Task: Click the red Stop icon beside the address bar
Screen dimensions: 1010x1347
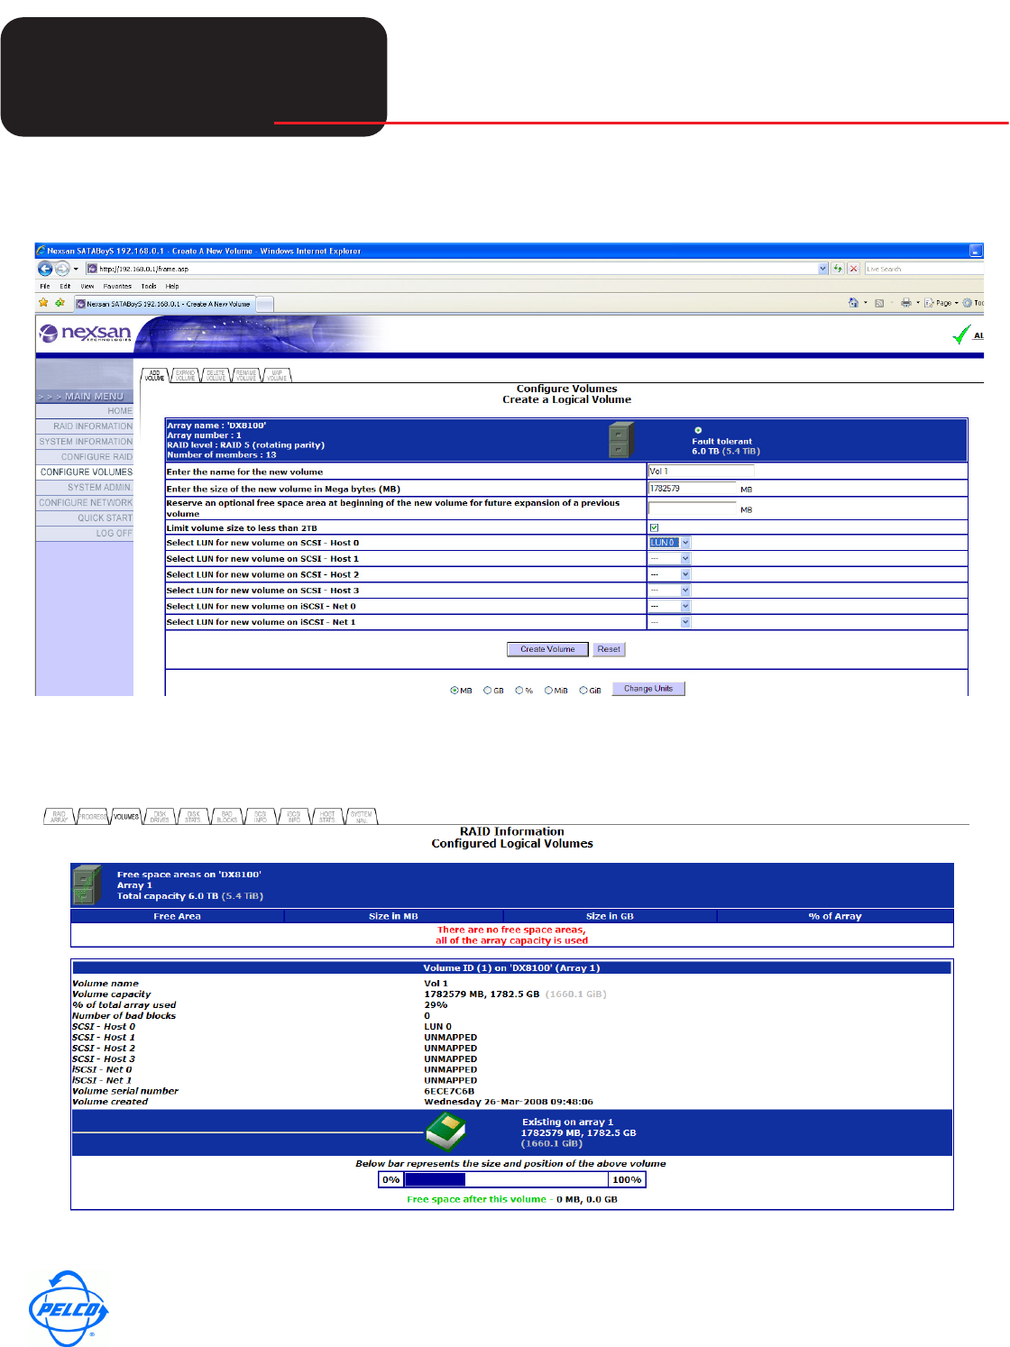Action: click(x=853, y=269)
